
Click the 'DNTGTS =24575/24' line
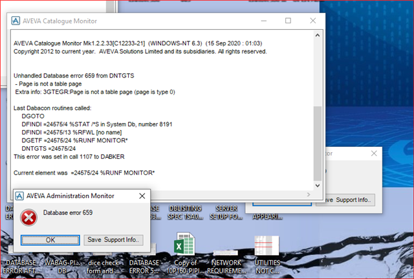pos(49,148)
